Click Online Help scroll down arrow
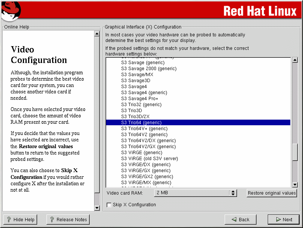 (97, 208)
